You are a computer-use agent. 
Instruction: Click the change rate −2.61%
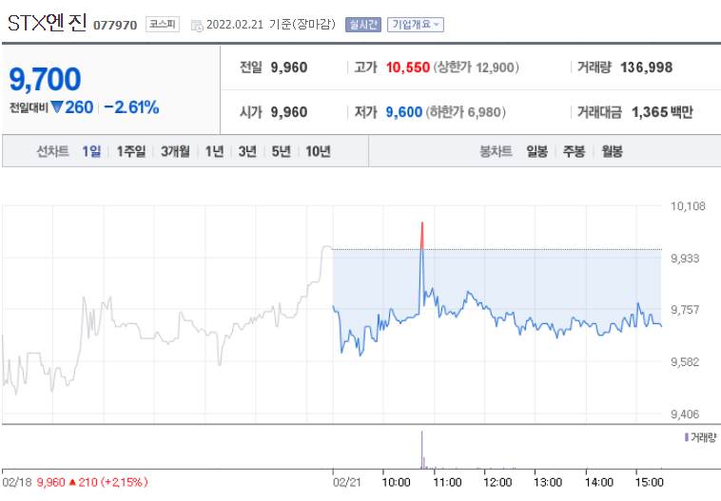tap(131, 107)
